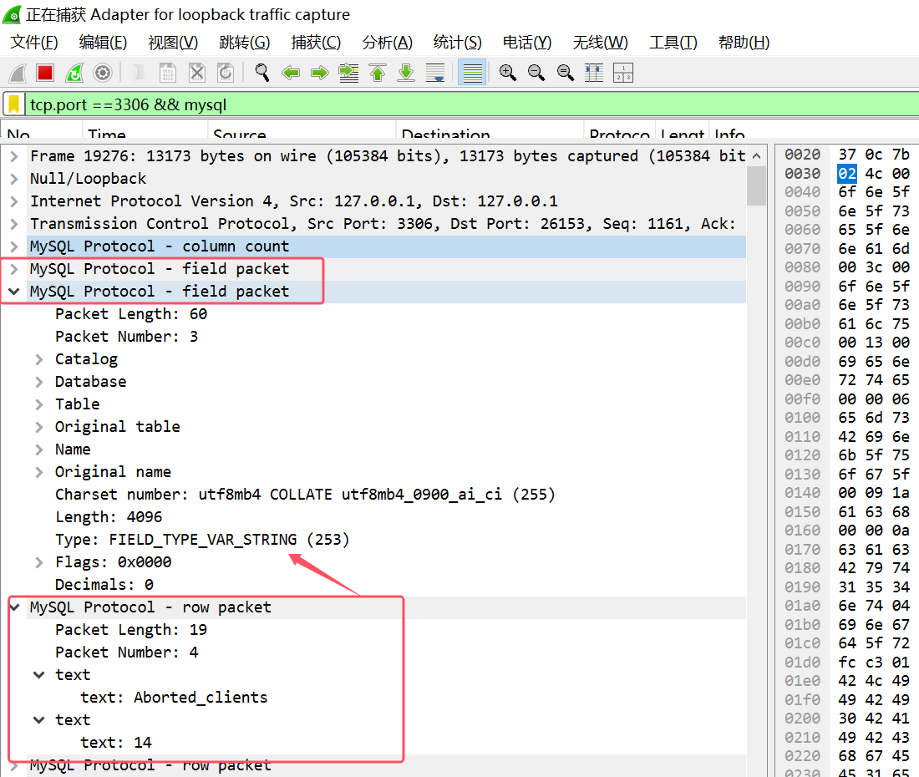Go forward to next packet arrow
The height and width of the screenshot is (777, 919).
pyautogui.click(x=319, y=74)
